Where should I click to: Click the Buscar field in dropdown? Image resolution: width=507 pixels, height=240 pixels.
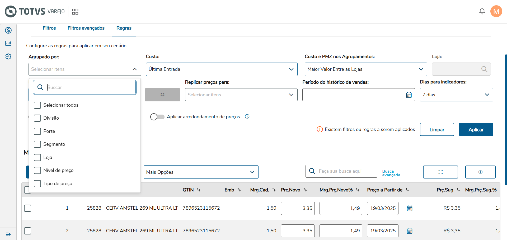[x=90, y=87]
